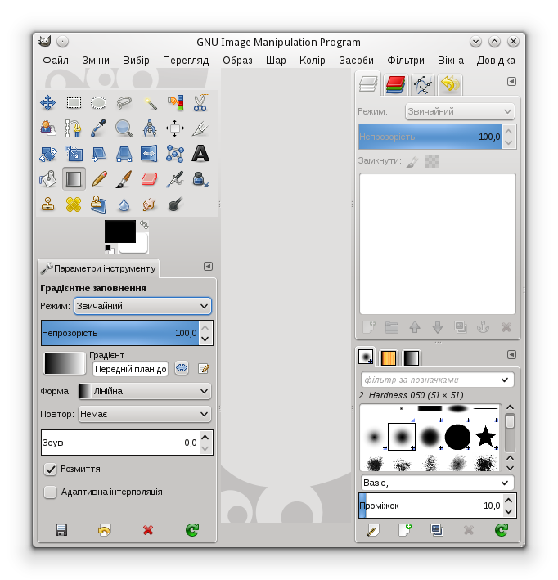The height and width of the screenshot is (580, 558).
Task: Select the Eraser tool
Action: pos(150,179)
